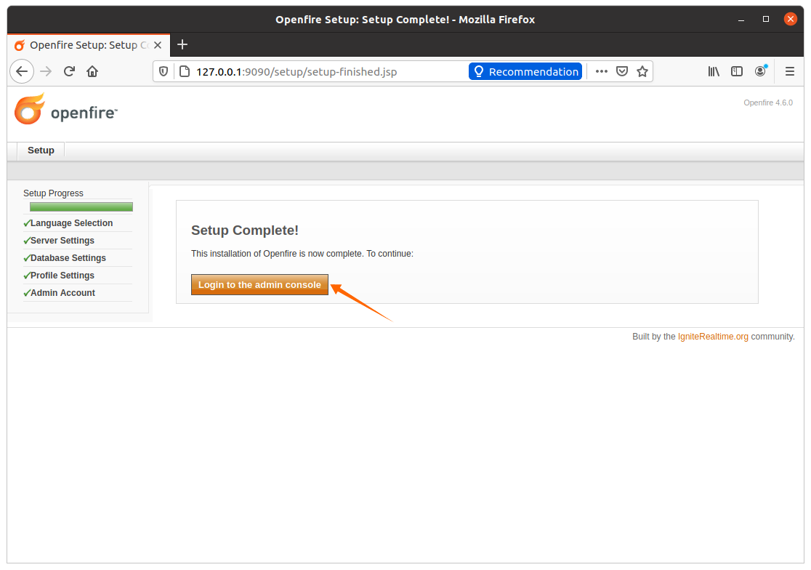Bookmark this page with star

[x=642, y=71]
